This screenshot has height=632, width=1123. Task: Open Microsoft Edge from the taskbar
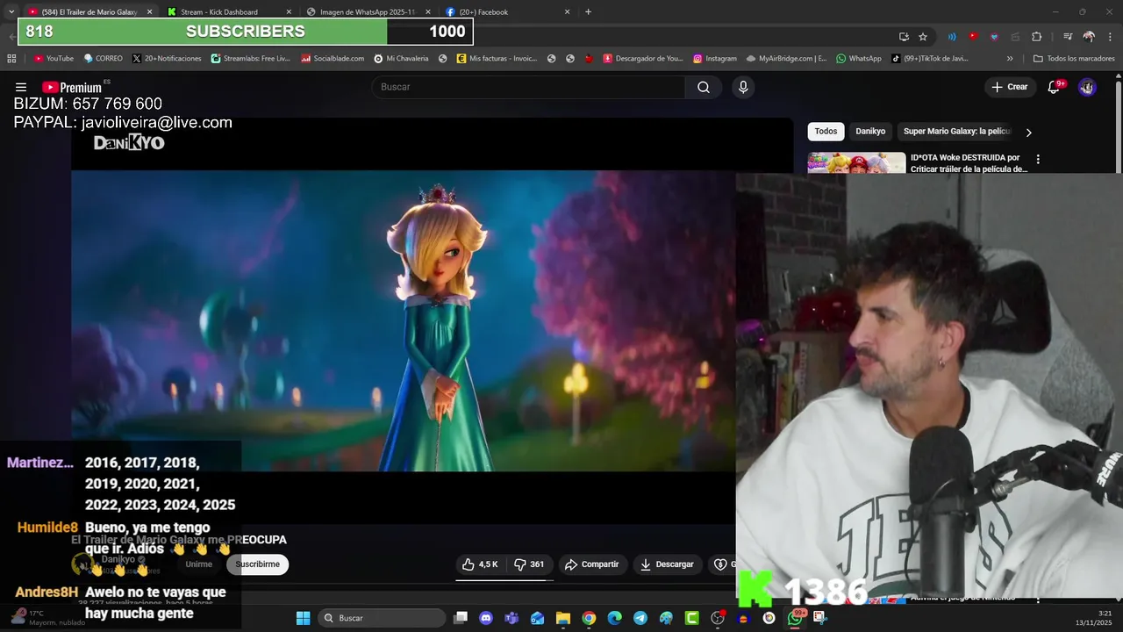[614, 618]
